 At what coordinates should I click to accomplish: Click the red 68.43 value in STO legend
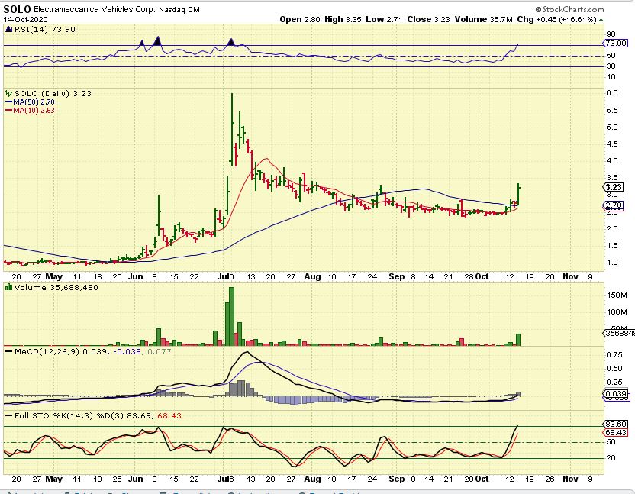point(169,415)
